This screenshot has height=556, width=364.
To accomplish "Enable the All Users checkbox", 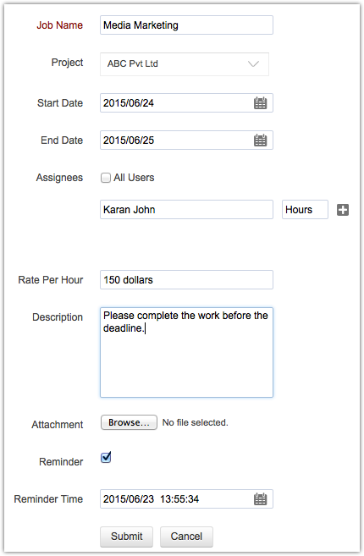I will (x=106, y=178).
